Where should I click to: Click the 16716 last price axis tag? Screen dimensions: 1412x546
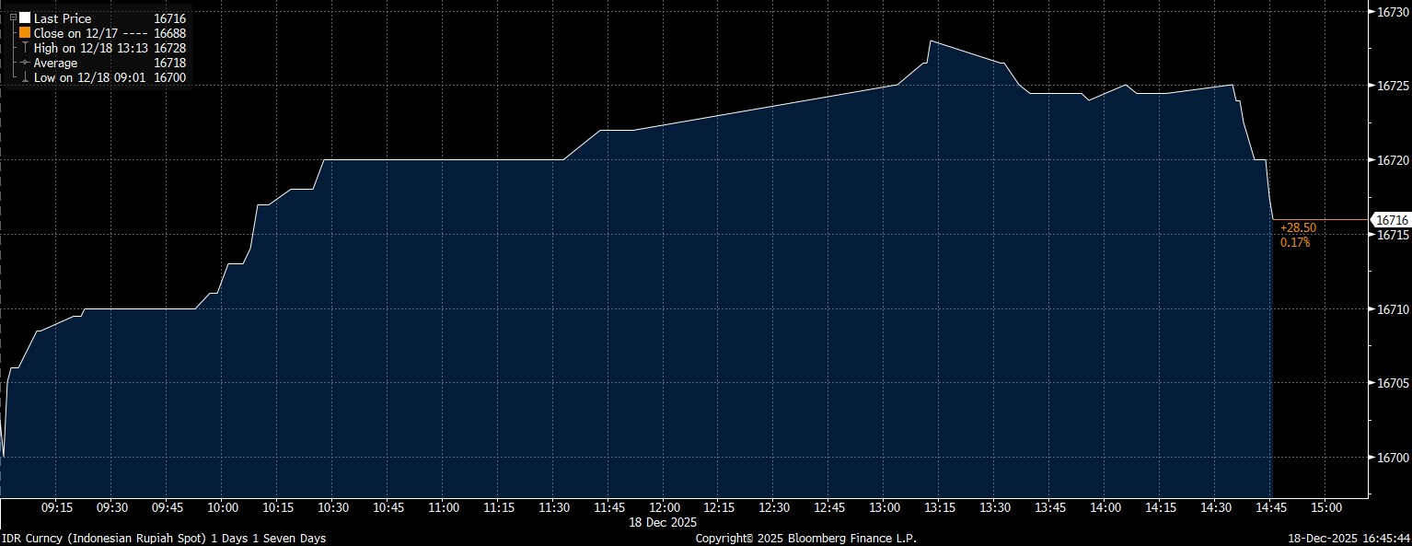coord(1390,220)
